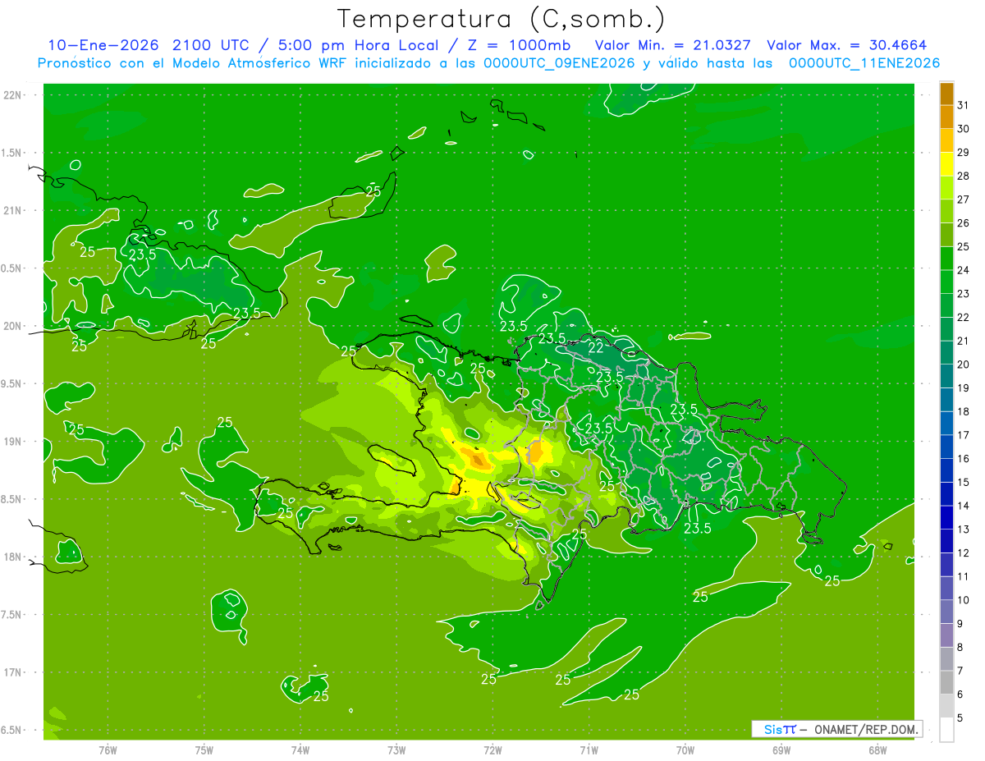Image resolution: width=985 pixels, height=761 pixels.
Task: Click the '1.5N' latitude axis label
Action: tap(12, 153)
